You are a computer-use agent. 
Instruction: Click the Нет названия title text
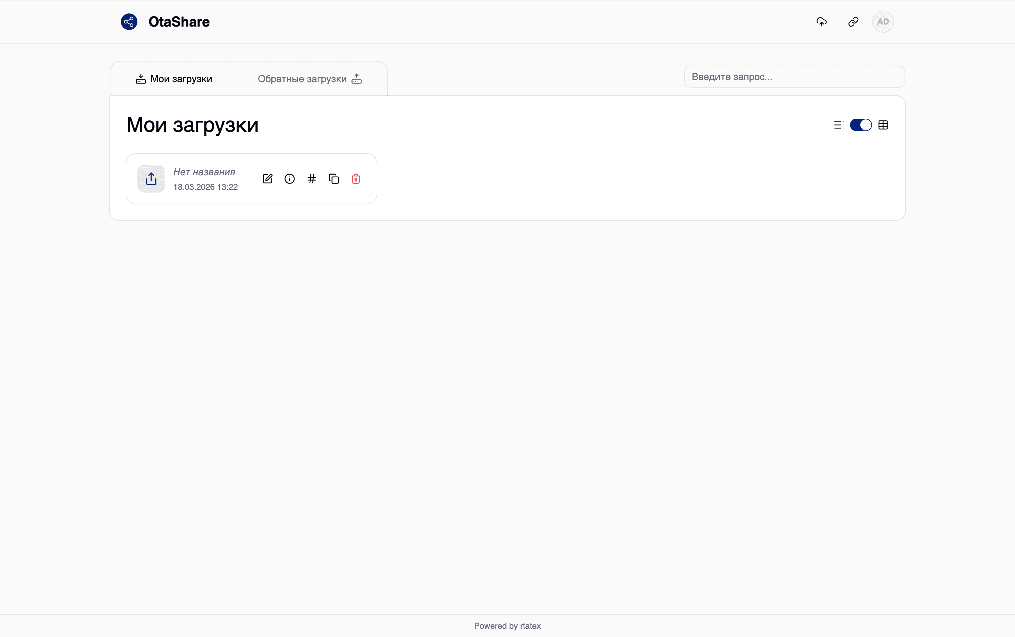click(204, 172)
